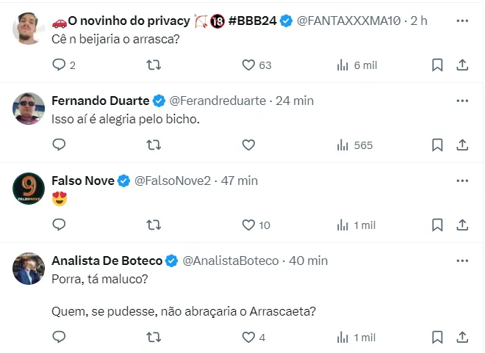
Task: Click Falso Nove's avatar image
Action: tap(29, 189)
